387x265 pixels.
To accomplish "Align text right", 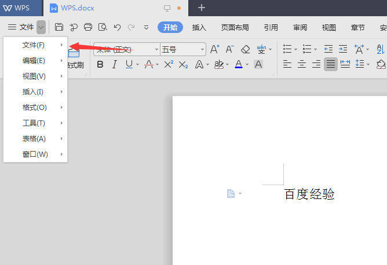I will [x=316, y=64].
